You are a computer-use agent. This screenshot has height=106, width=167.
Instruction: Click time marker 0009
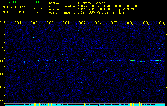pyautogui.click(x=145, y=23)
